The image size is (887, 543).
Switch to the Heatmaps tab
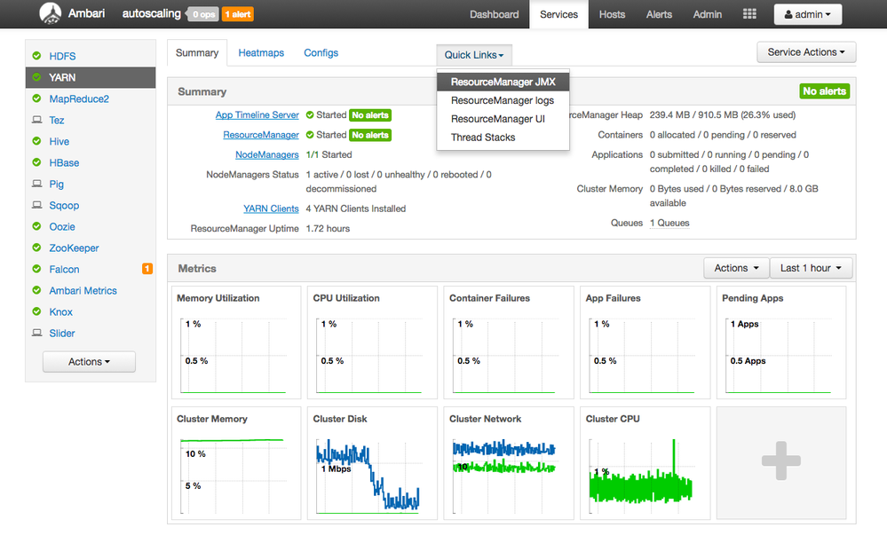(x=261, y=53)
